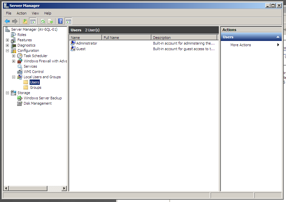
Task: Collapse the Users section in Actions pane
Action: coord(278,37)
